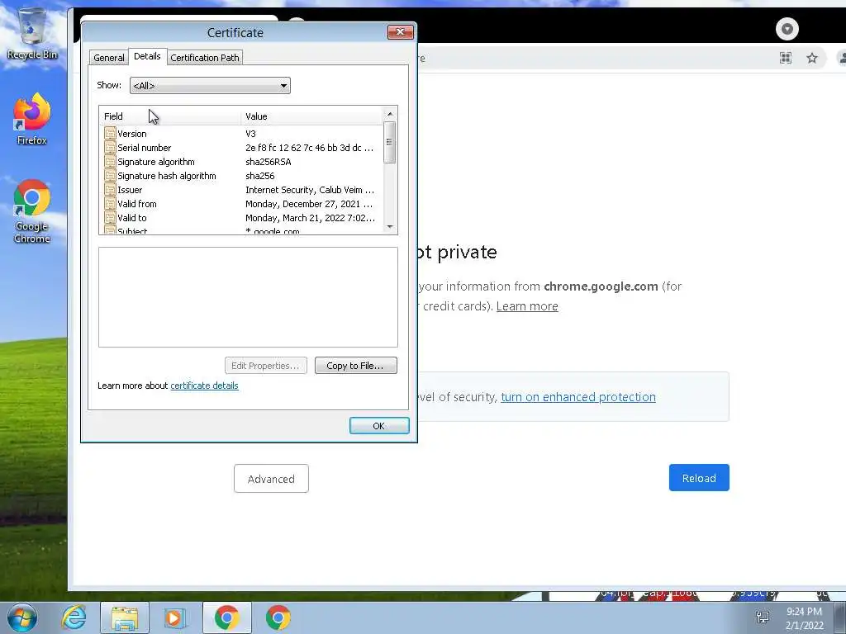The width and height of the screenshot is (846, 634).
Task: Select the Version field icon
Action: [110, 133]
